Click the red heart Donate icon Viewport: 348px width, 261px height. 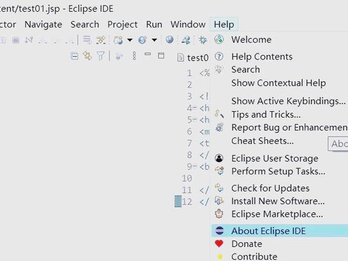(219, 244)
